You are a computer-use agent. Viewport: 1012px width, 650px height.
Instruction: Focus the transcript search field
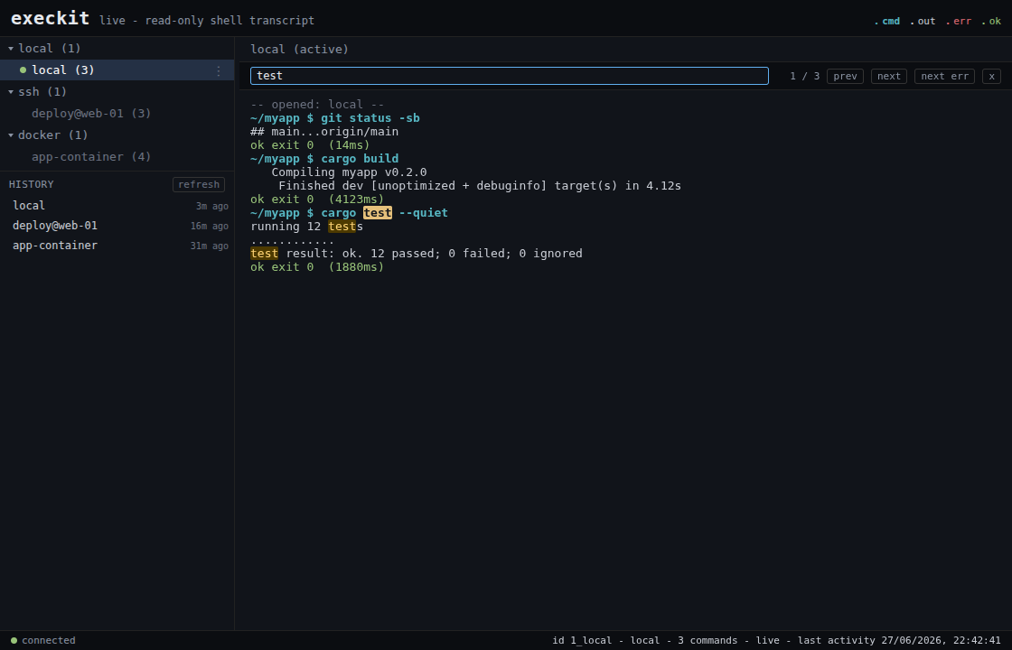click(x=510, y=76)
